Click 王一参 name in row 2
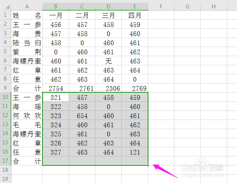The width and height of the screenshot is (237, 183). point(27,24)
